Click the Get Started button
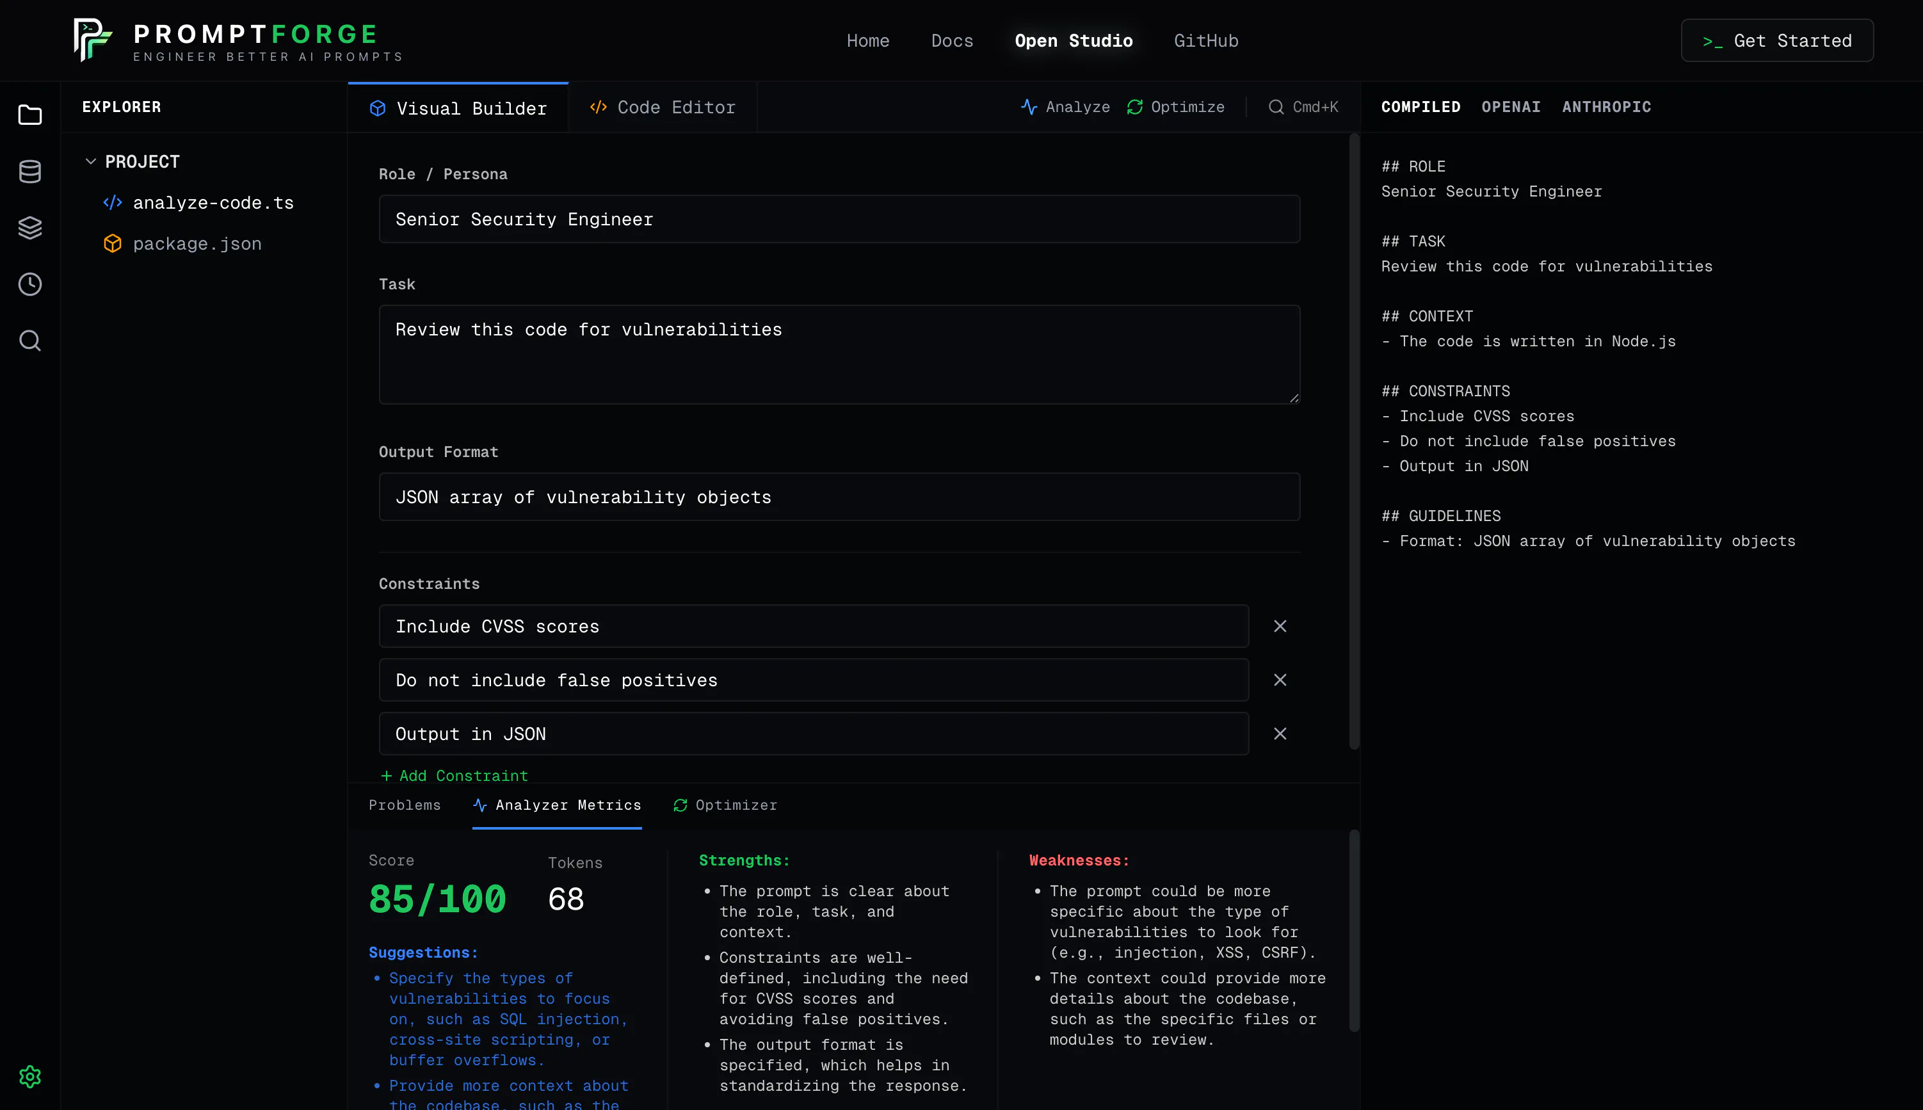The height and width of the screenshot is (1110, 1923). (1776, 40)
